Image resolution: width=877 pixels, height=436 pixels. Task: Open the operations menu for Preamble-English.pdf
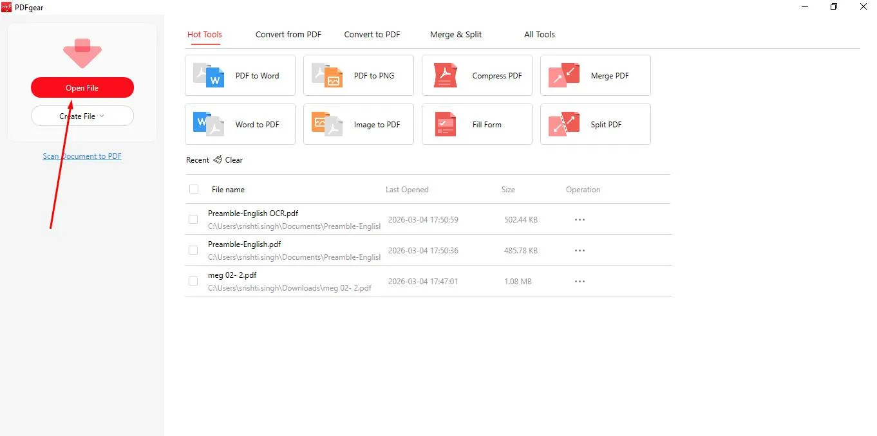[579, 250]
